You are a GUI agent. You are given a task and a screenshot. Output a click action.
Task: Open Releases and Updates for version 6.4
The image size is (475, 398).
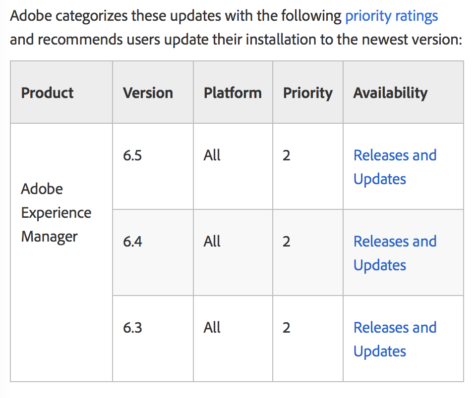tap(395, 253)
